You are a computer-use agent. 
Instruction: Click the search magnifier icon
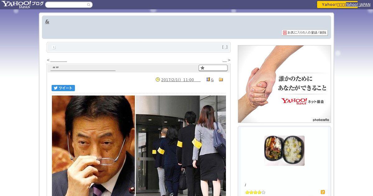pos(89,5)
